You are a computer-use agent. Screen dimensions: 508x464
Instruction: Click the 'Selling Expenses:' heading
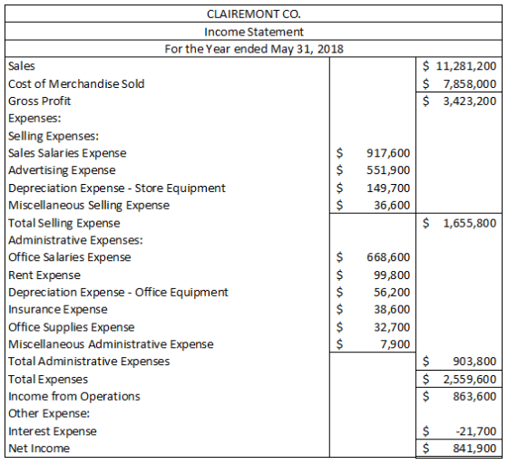pyautogui.click(x=54, y=136)
